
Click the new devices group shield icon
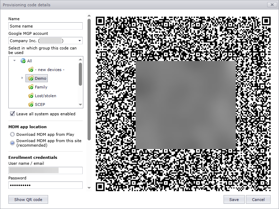pos(31,70)
